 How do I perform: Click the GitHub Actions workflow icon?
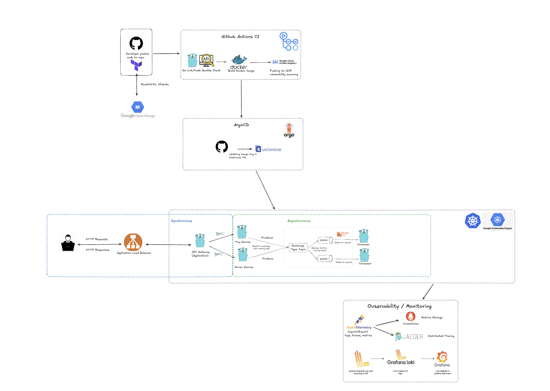(289, 42)
